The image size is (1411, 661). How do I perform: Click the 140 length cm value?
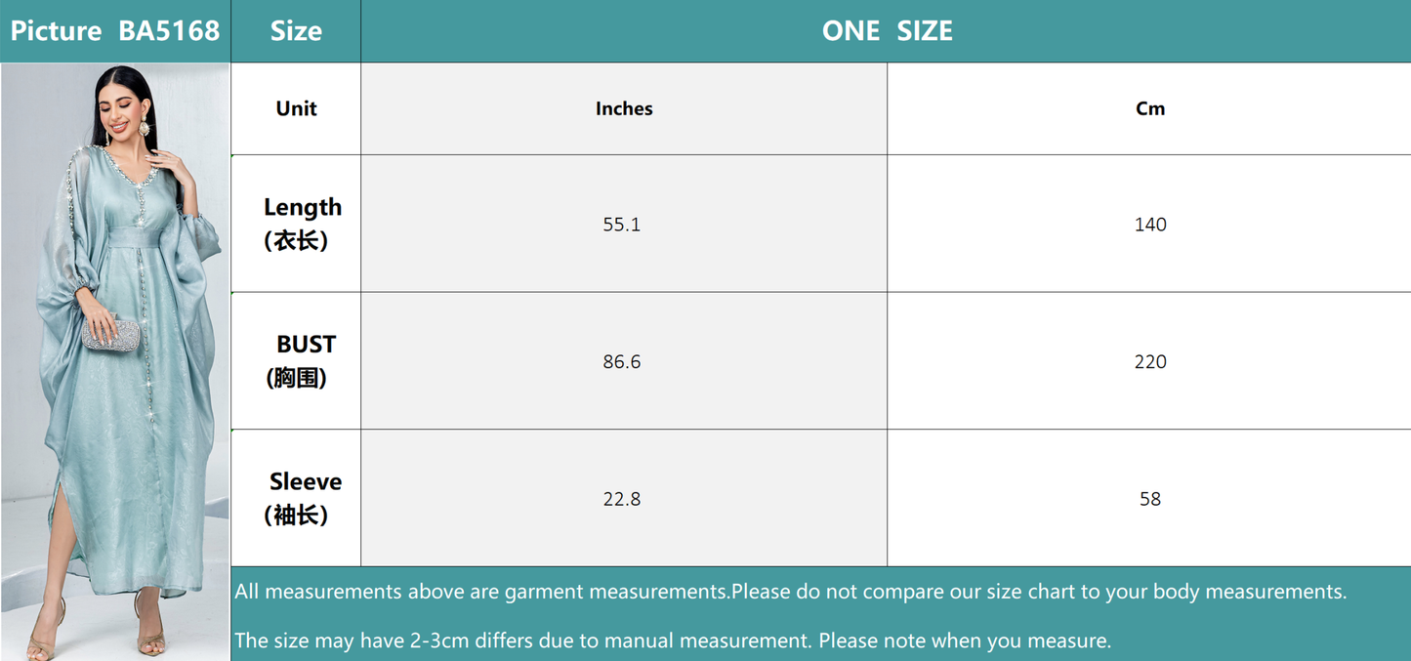(x=1149, y=224)
